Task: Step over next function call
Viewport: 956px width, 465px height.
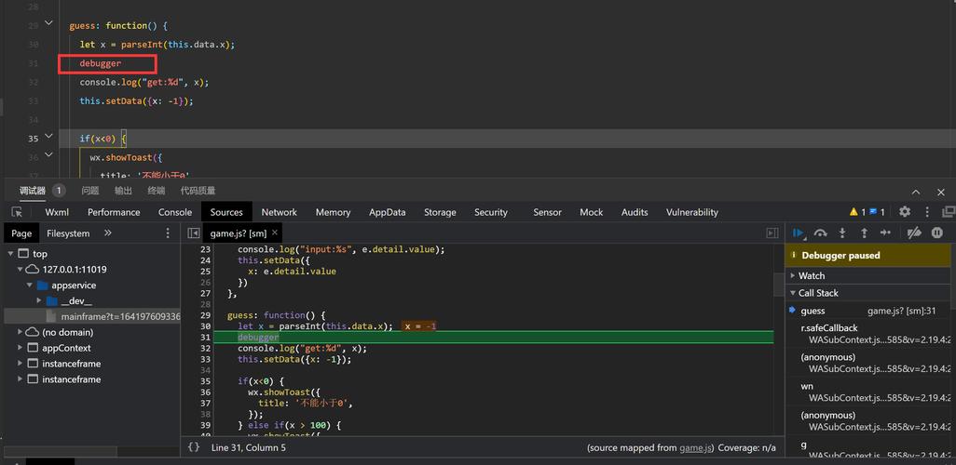Action: (821, 233)
